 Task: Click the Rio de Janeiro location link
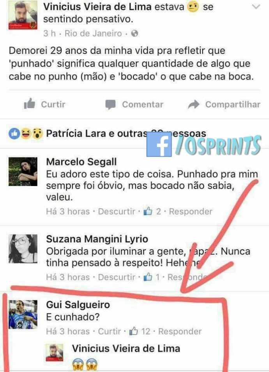[x=93, y=34]
